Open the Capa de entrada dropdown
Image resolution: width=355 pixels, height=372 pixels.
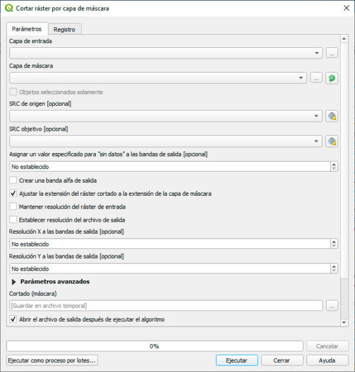[x=166, y=53]
